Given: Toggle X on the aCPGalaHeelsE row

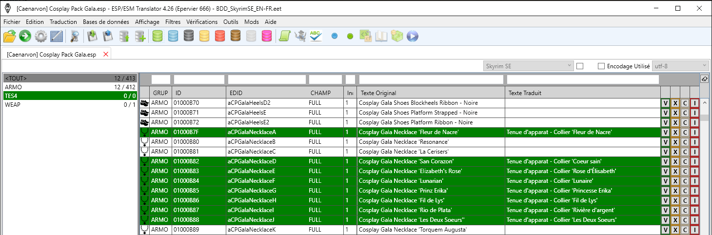Looking at the screenshot, I should coord(675,113).
